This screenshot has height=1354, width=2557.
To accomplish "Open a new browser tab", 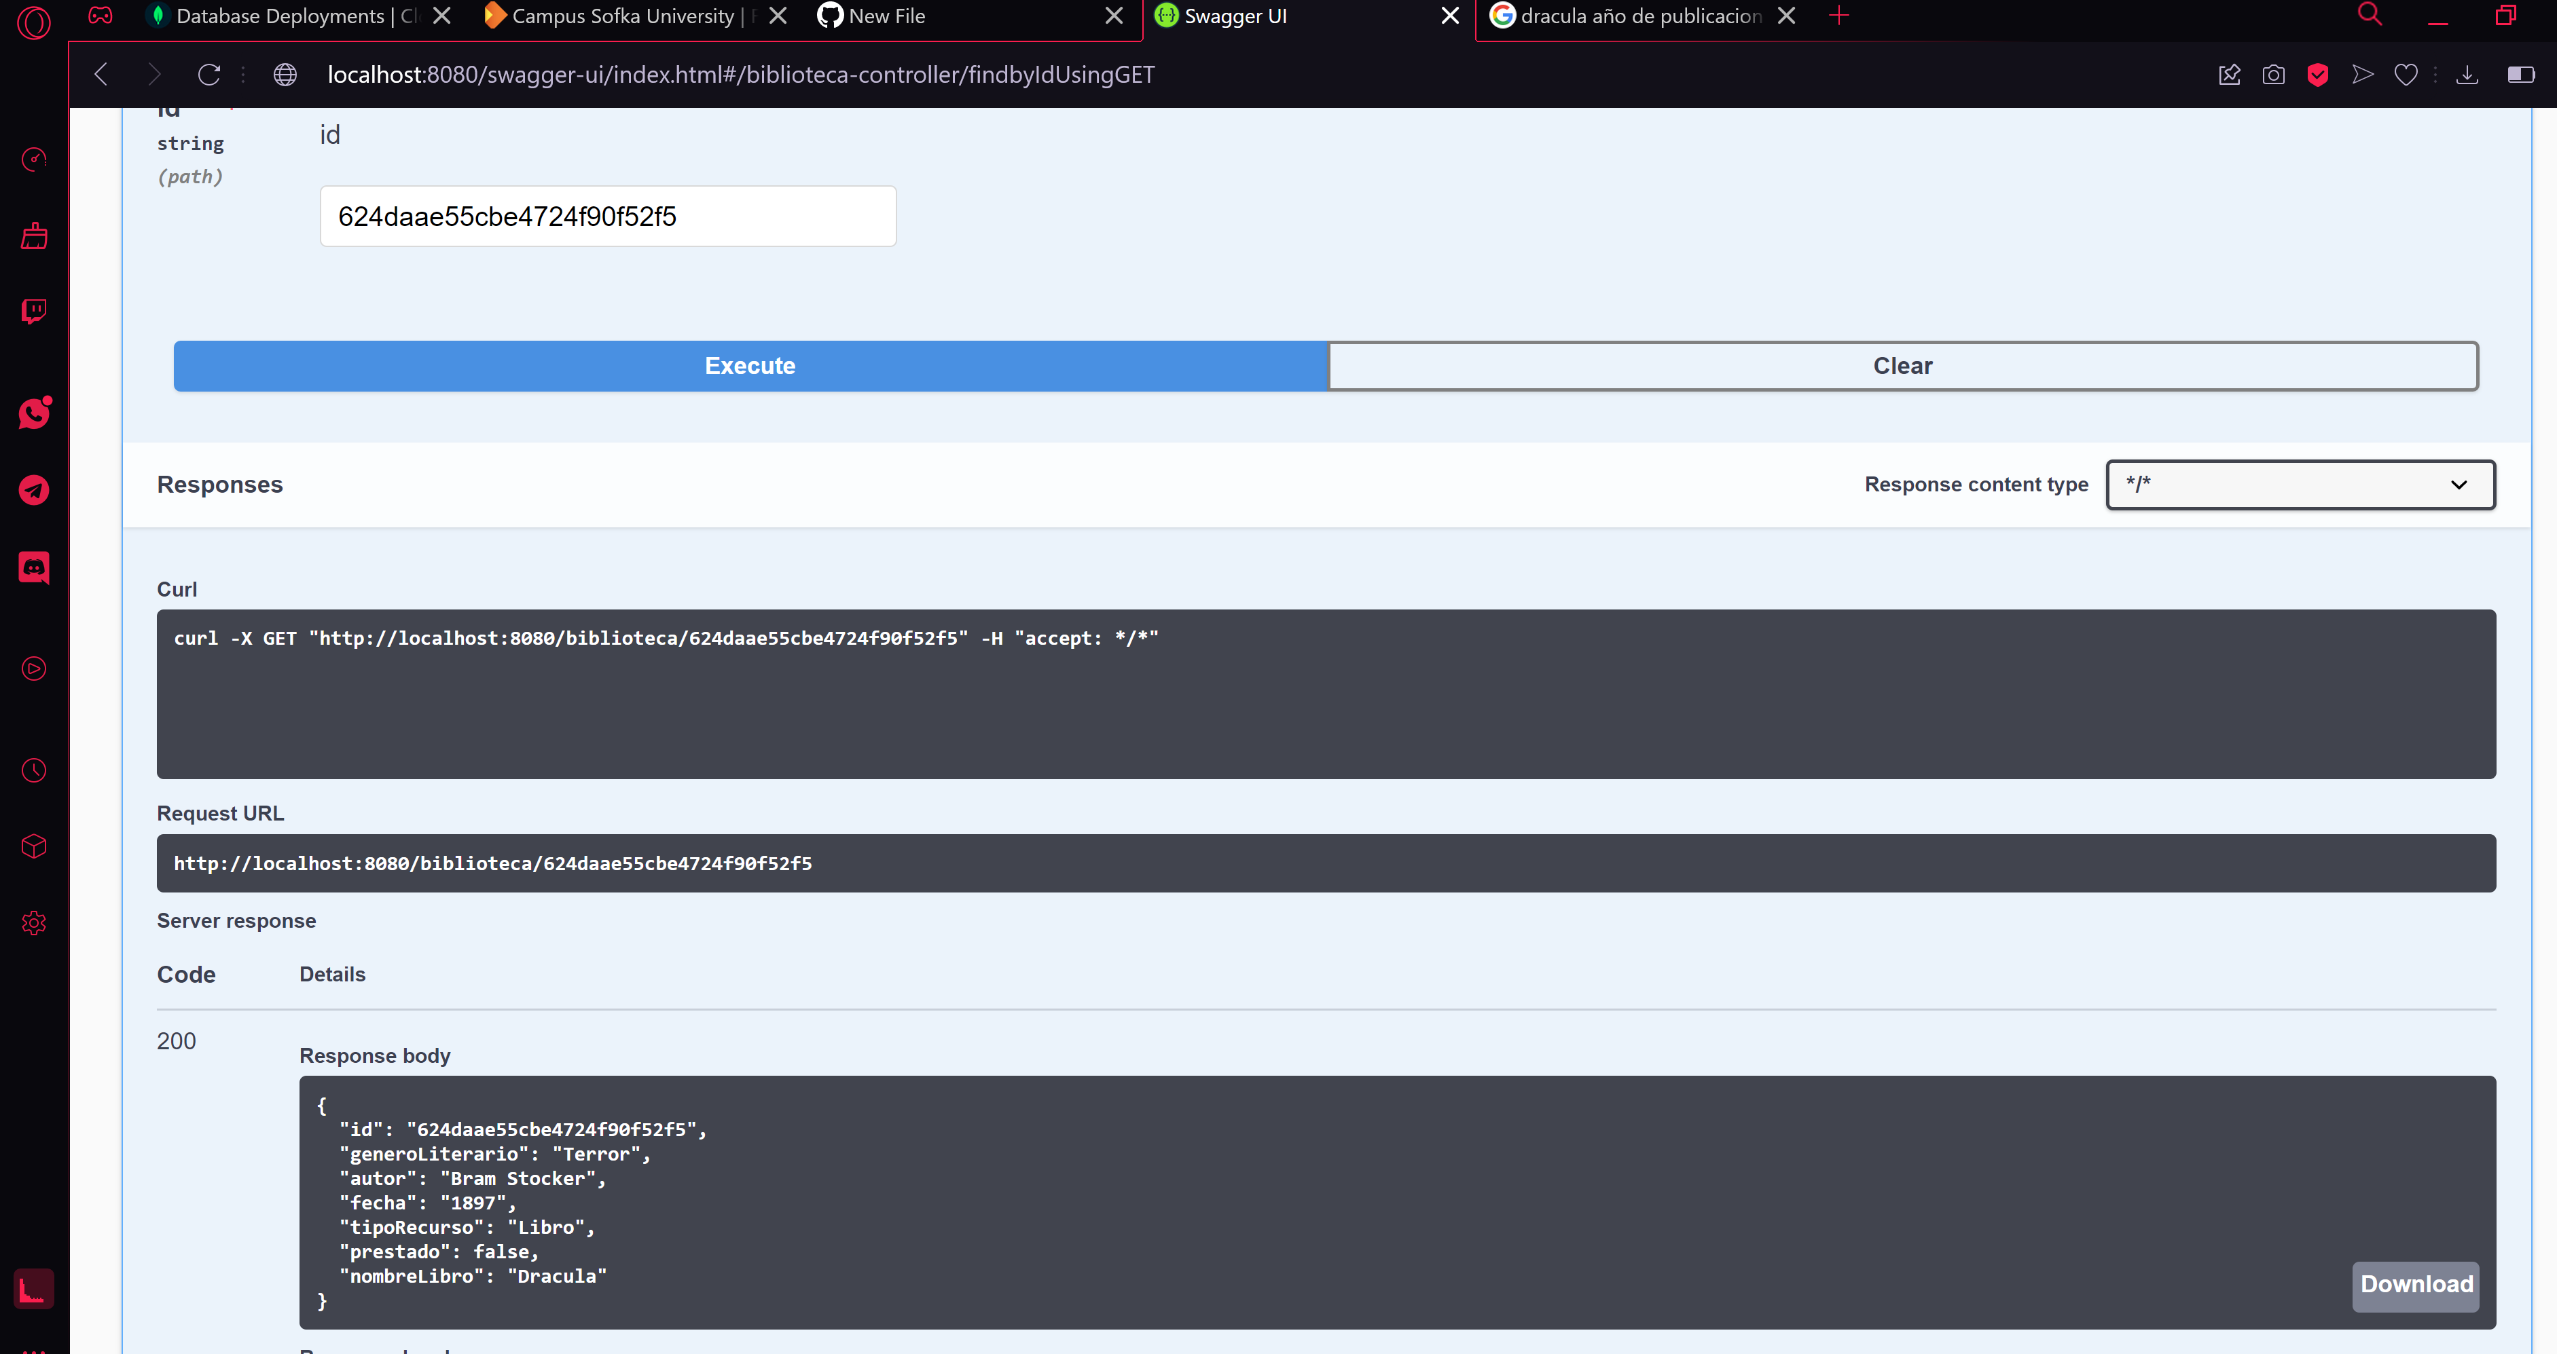I will (x=1839, y=16).
